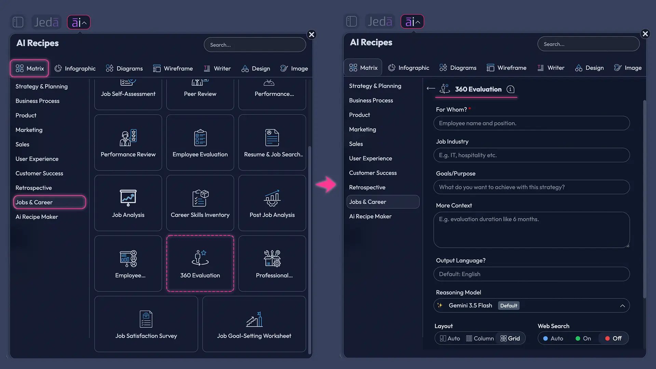Click the Job Industry input field
The height and width of the screenshot is (369, 656).
click(532, 155)
